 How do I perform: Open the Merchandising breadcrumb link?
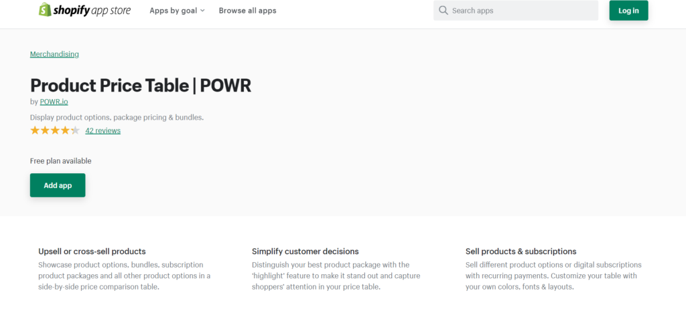(x=54, y=54)
